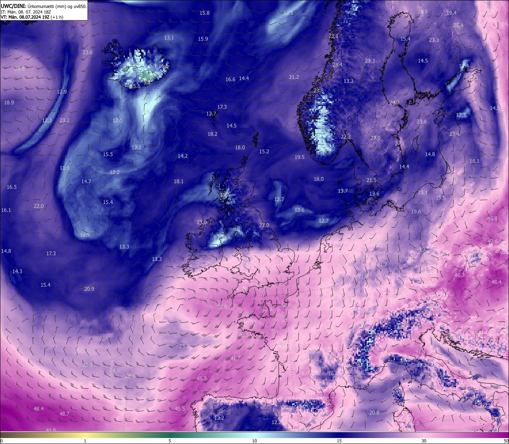Click the colorbar tick label '15'
Image resolution: width=509 pixels, height=444 pixels.
pyautogui.click(x=339, y=441)
